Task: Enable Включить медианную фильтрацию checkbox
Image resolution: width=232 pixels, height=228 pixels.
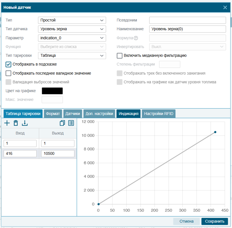Action: pos(120,56)
